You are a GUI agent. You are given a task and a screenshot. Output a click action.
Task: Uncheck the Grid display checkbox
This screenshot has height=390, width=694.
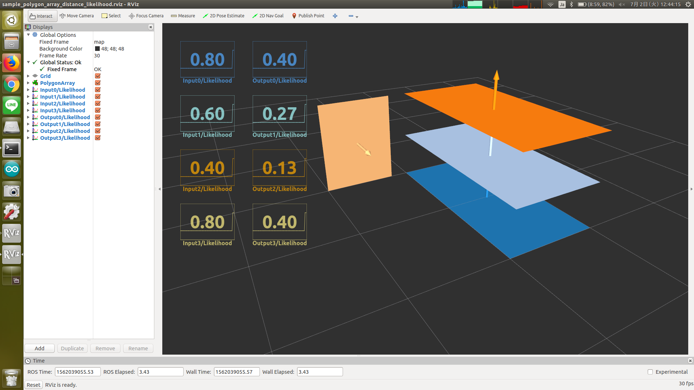click(98, 76)
